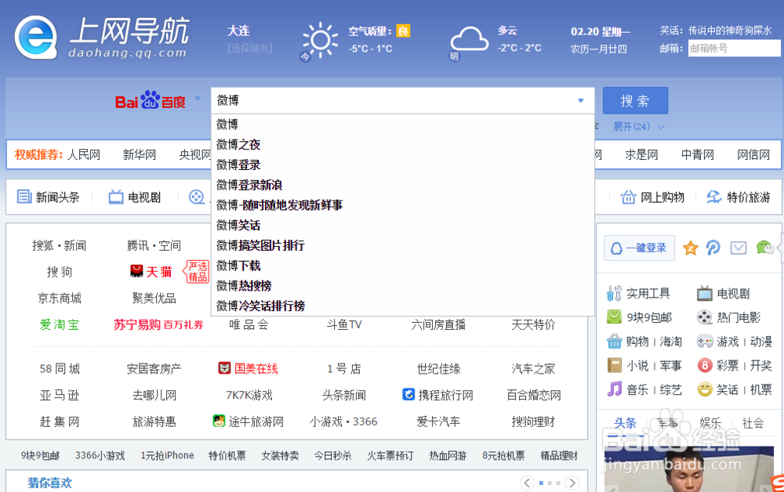The width and height of the screenshot is (784, 492).
Task: Open 斗鱼TV link
Action: (x=343, y=324)
